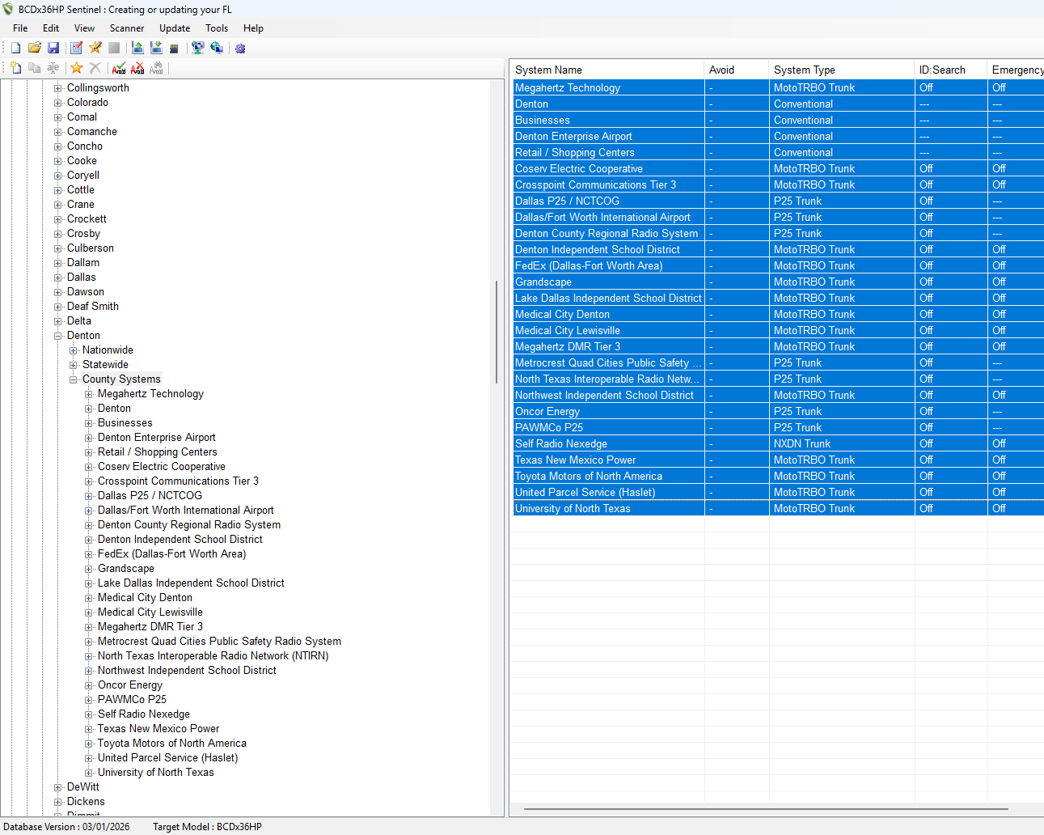This screenshot has width=1044, height=835.
Task: Click the grayed Avoid binoculars icon
Action: click(156, 68)
